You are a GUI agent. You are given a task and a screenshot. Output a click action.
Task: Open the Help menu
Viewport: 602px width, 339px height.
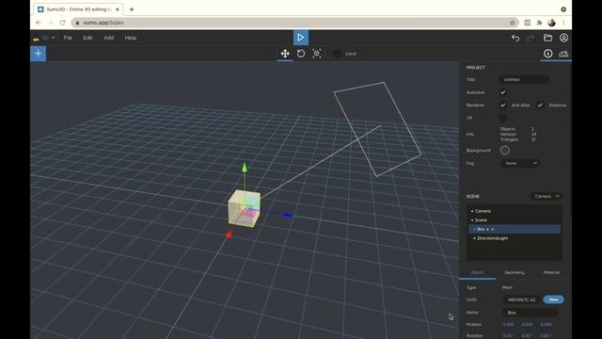(x=131, y=38)
